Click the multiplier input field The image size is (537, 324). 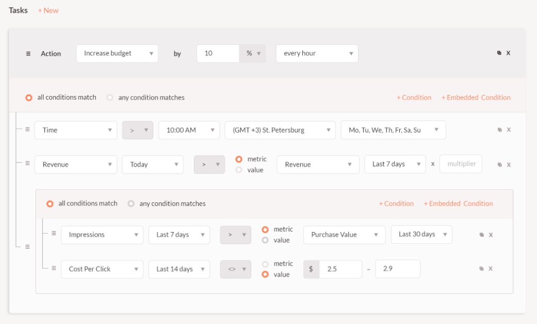(x=461, y=164)
